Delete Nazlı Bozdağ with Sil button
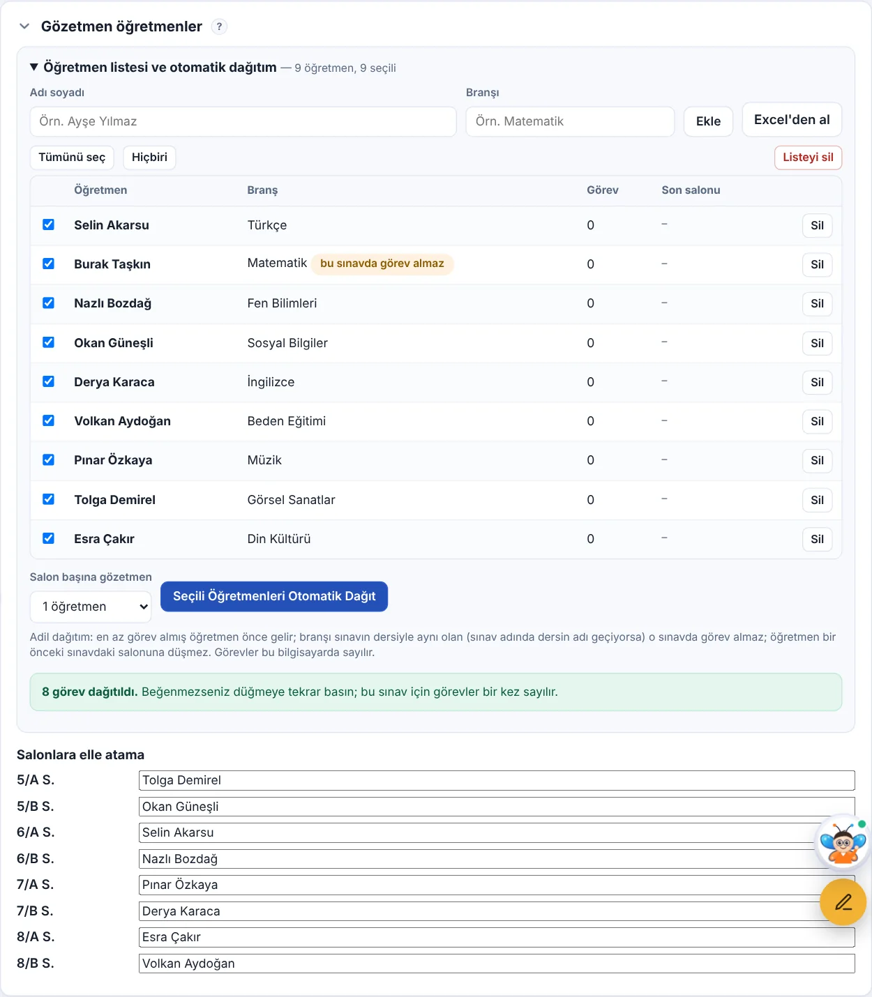The image size is (872, 997). (817, 304)
